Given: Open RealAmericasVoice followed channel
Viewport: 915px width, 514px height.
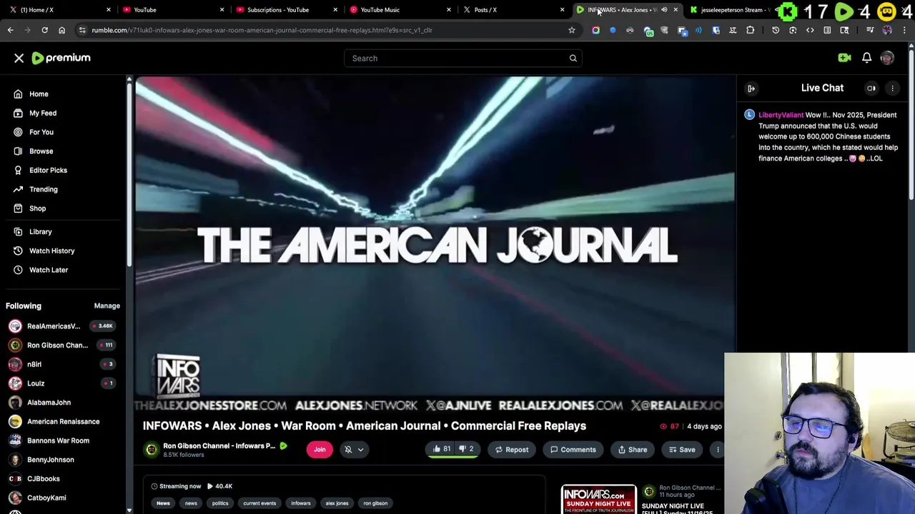Looking at the screenshot, I should [54, 326].
